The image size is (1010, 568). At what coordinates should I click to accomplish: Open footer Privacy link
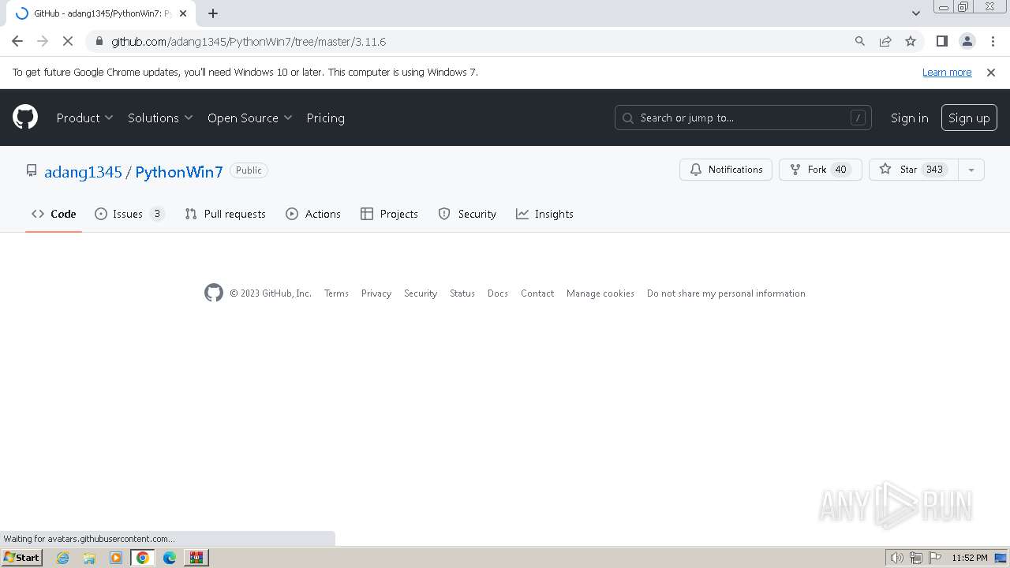[376, 293]
